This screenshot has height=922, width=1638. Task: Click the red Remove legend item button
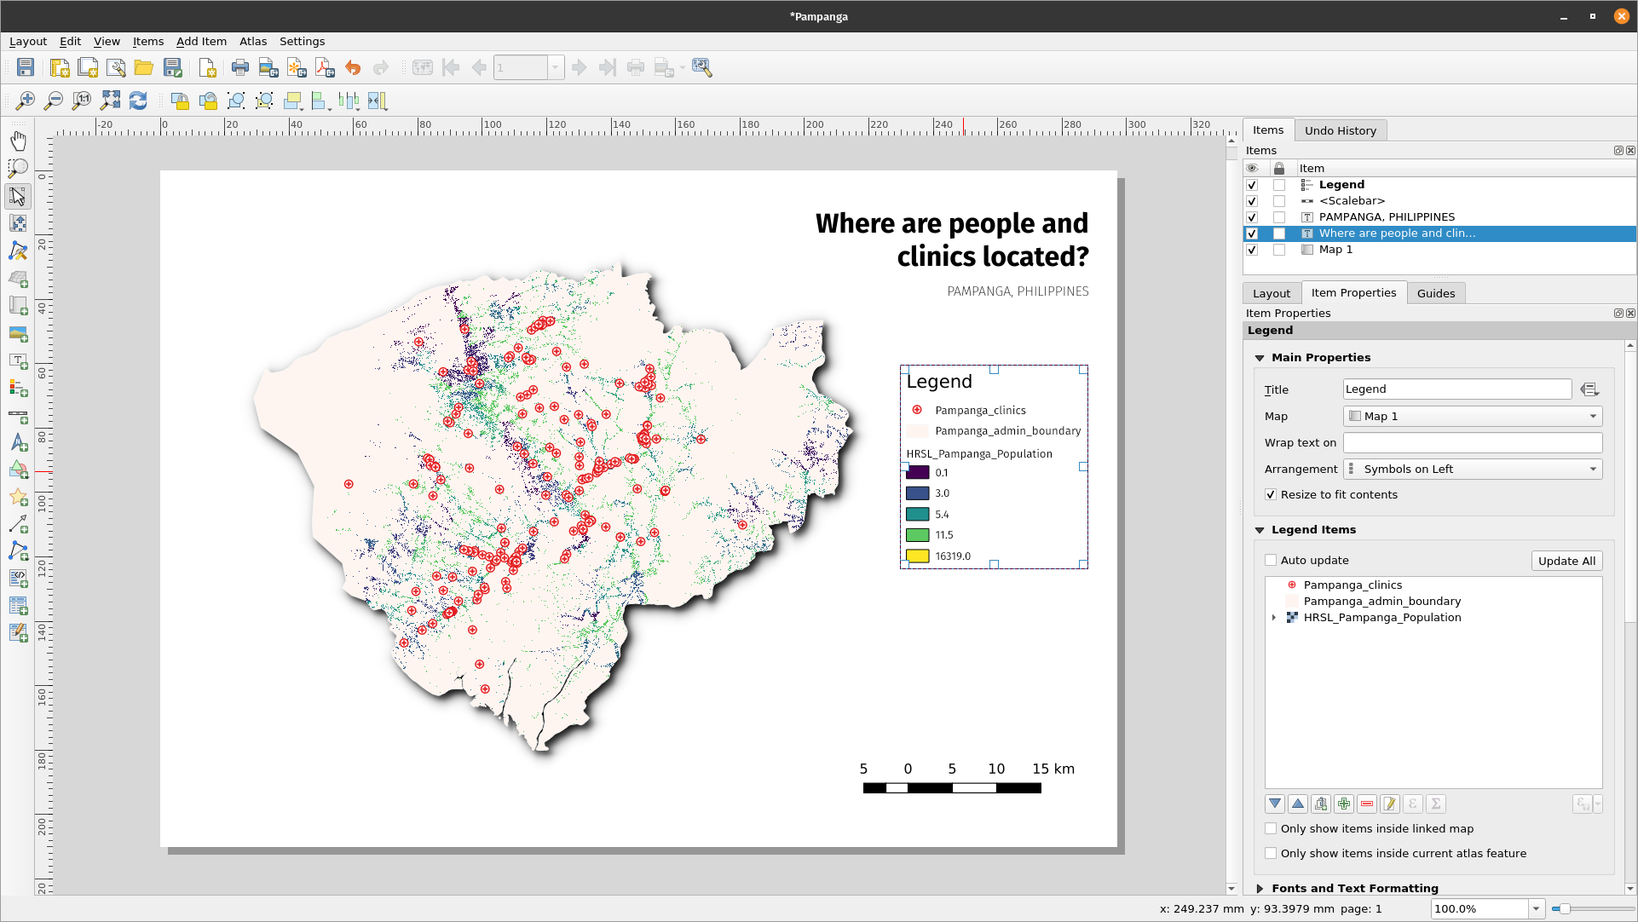click(x=1367, y=804)
